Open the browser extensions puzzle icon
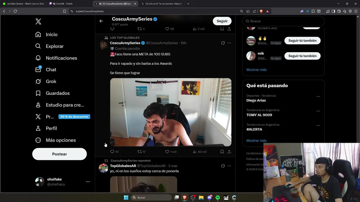This screenshot has height=202, width=360. point(313,11)
